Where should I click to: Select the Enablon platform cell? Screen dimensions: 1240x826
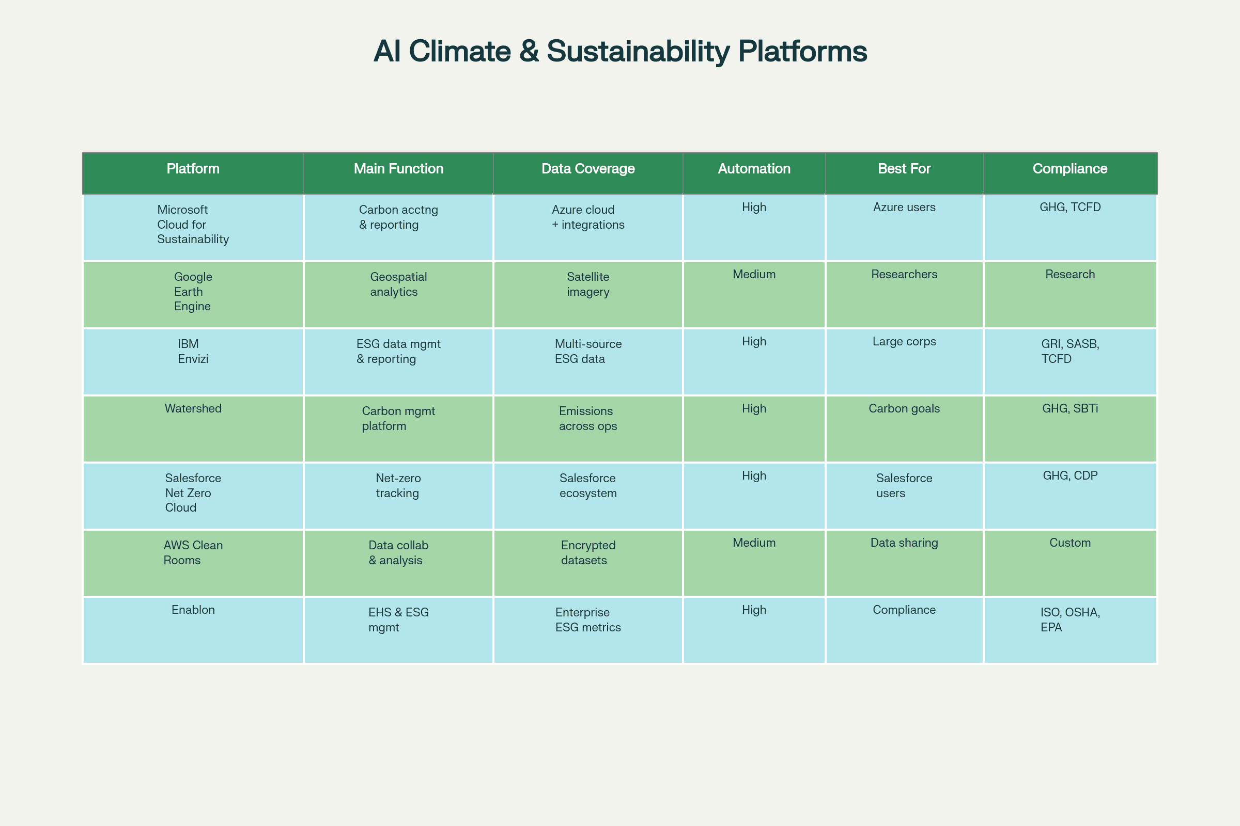(x=193, y=630)
